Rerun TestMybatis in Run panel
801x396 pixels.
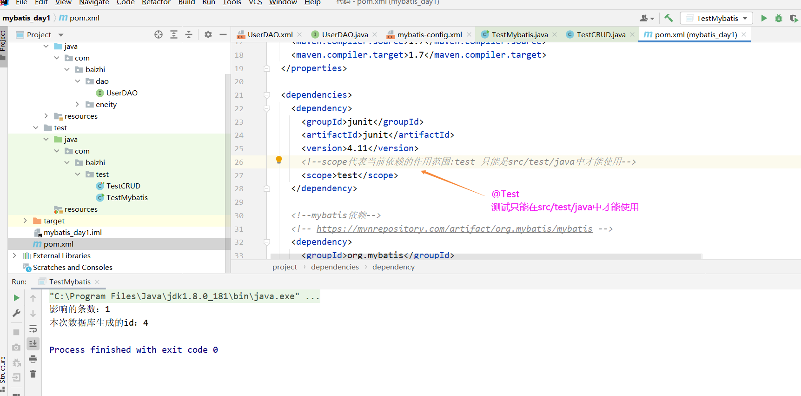tap(16, 298)
